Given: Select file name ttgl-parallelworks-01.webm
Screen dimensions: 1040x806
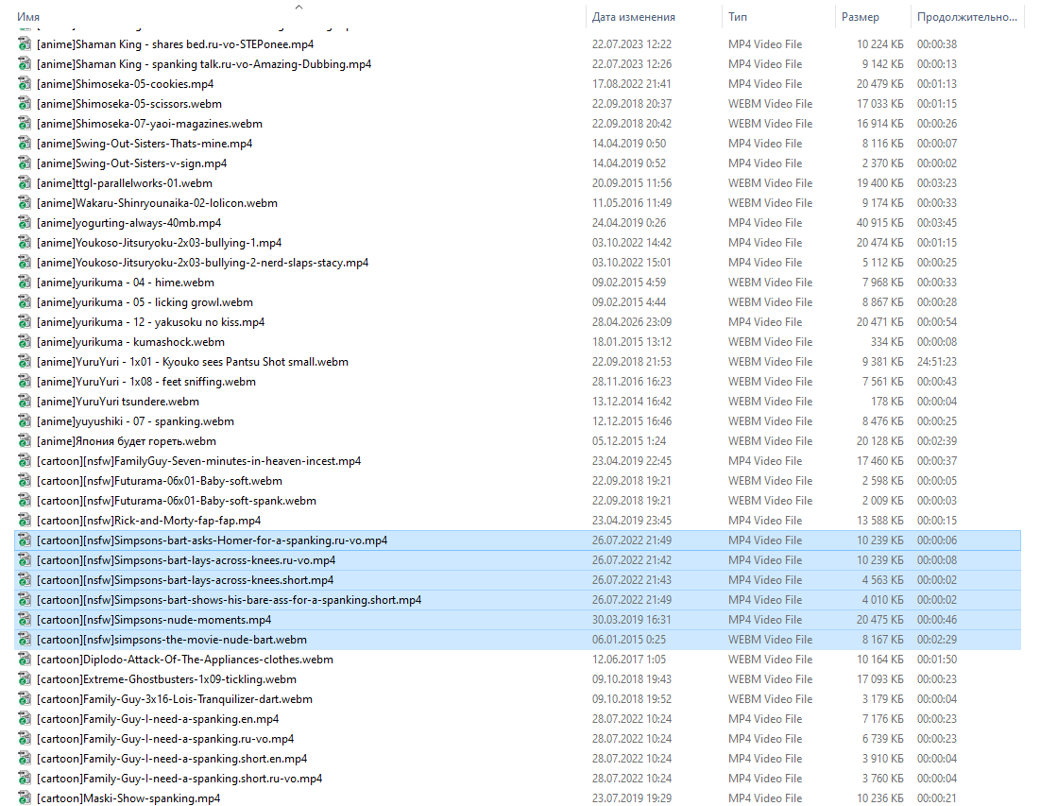Looking at the screenshot, I should click(x=125, y=183).
